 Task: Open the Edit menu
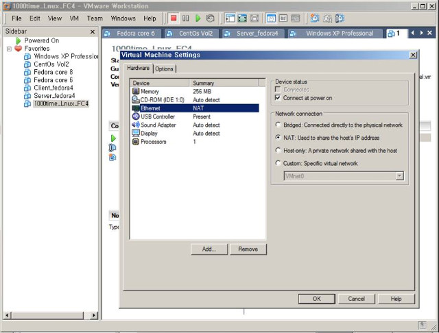tap(35, 18)
